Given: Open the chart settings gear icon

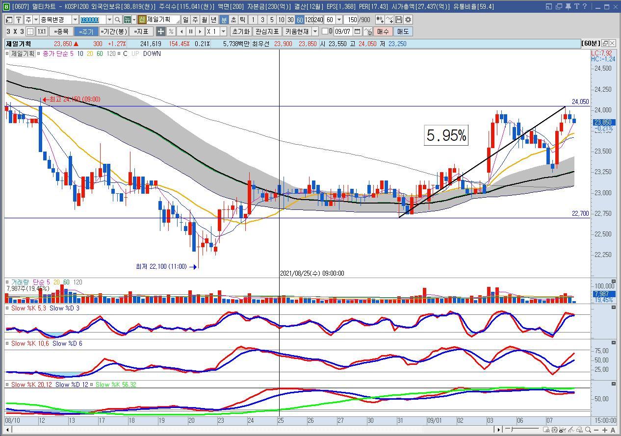Looking at the screenshot, I should point(407,20).
